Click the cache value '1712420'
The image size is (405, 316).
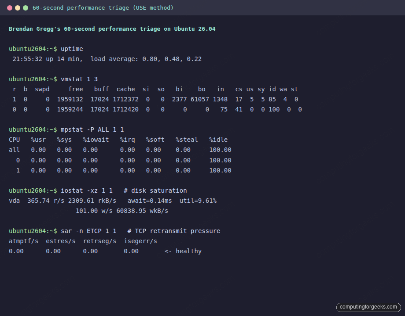click(125, 109)
